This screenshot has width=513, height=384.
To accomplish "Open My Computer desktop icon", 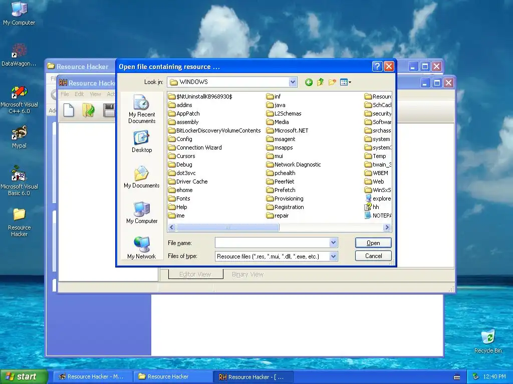I will (19, 13).
